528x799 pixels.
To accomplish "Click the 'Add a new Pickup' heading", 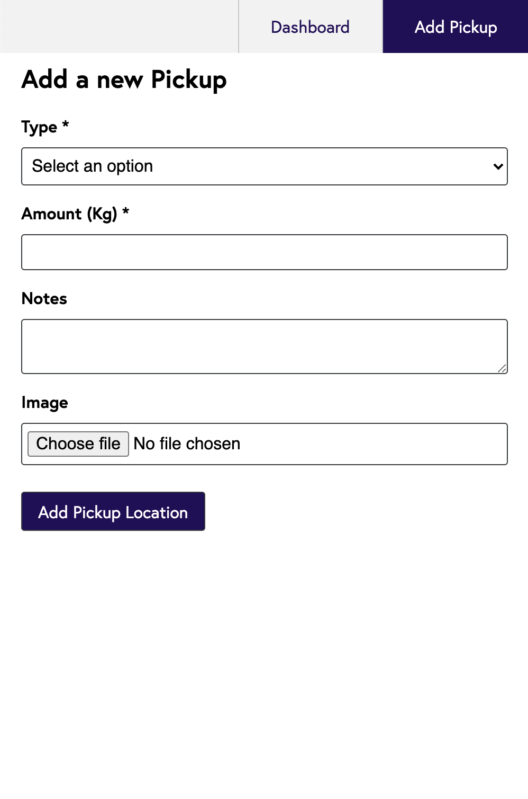I will click(124, 80).
